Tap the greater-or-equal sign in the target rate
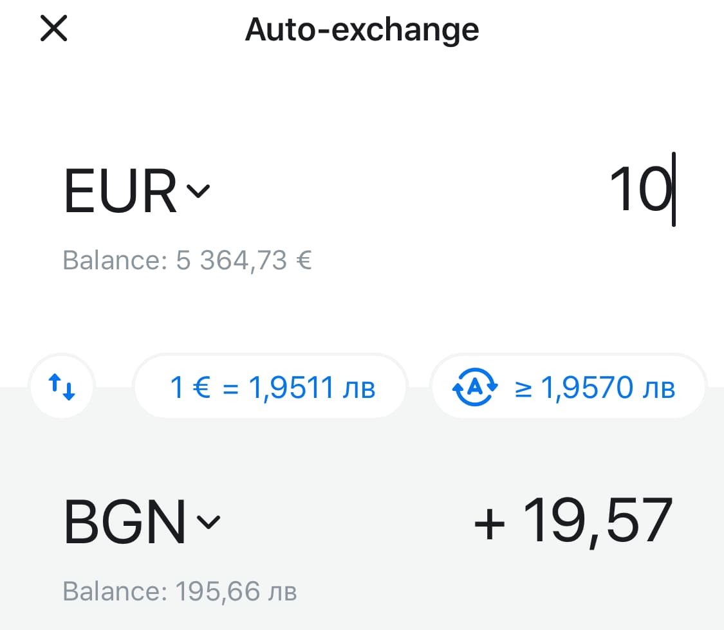The image size is (724, 630). pos(523,389)
